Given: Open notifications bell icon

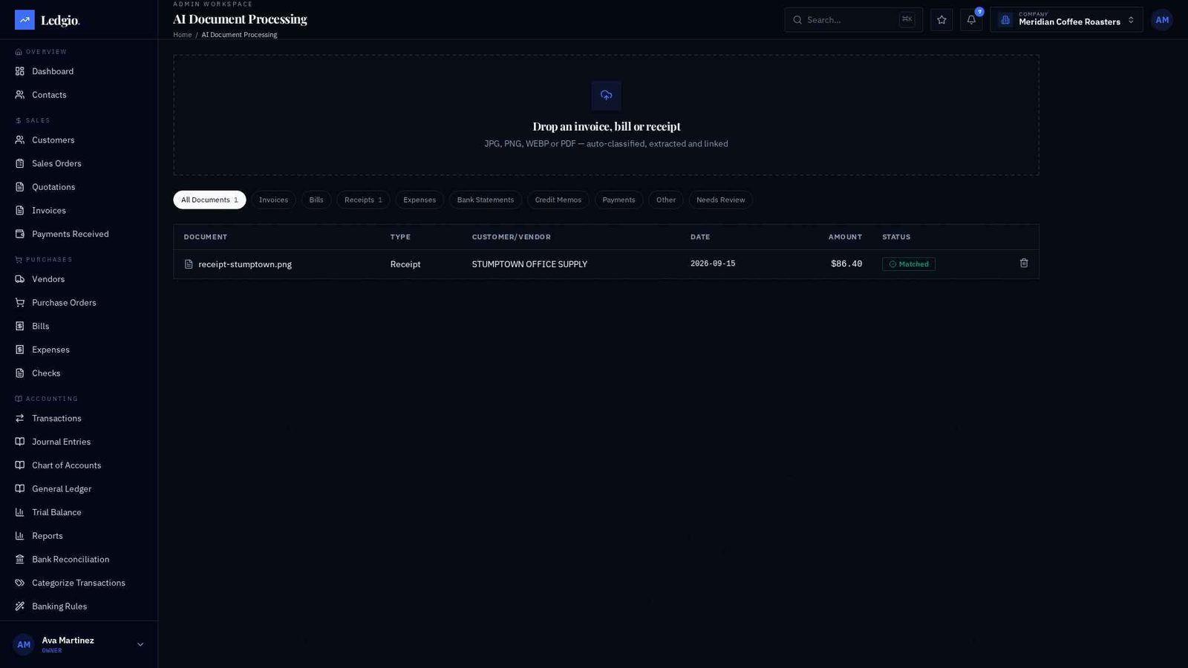Looking at the screenshot, I should pyautogui.click(x=971, y=20).
